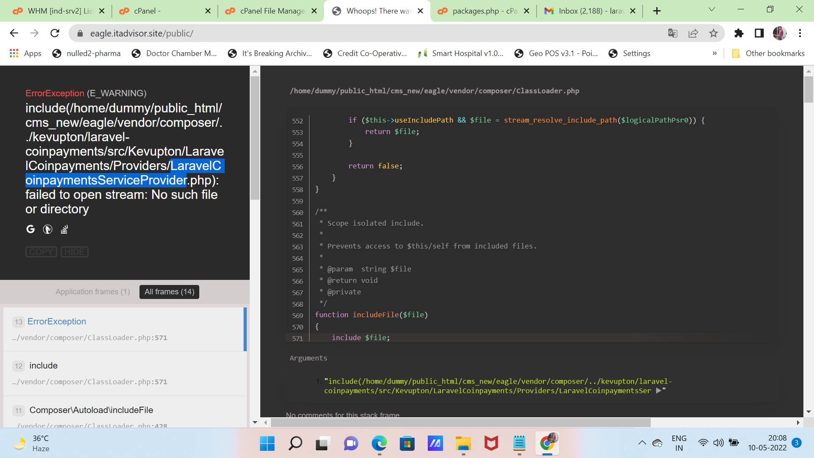Open McAfee from the taskbar

pos(491,444)
